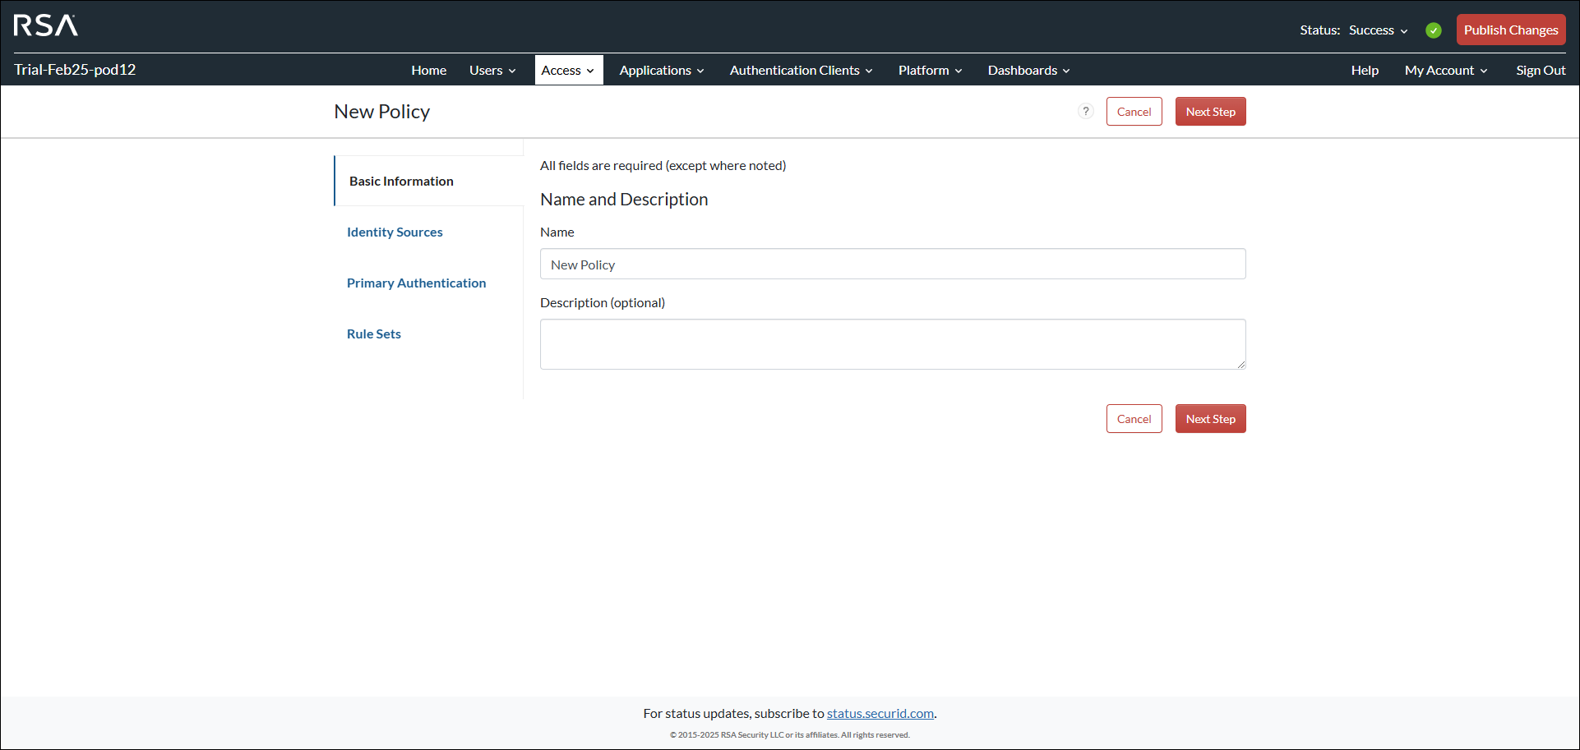The width and height of the screenshot is (1580, 750).
Task: Open the Access menu dropdown
Action: click(x=568, y=71)
